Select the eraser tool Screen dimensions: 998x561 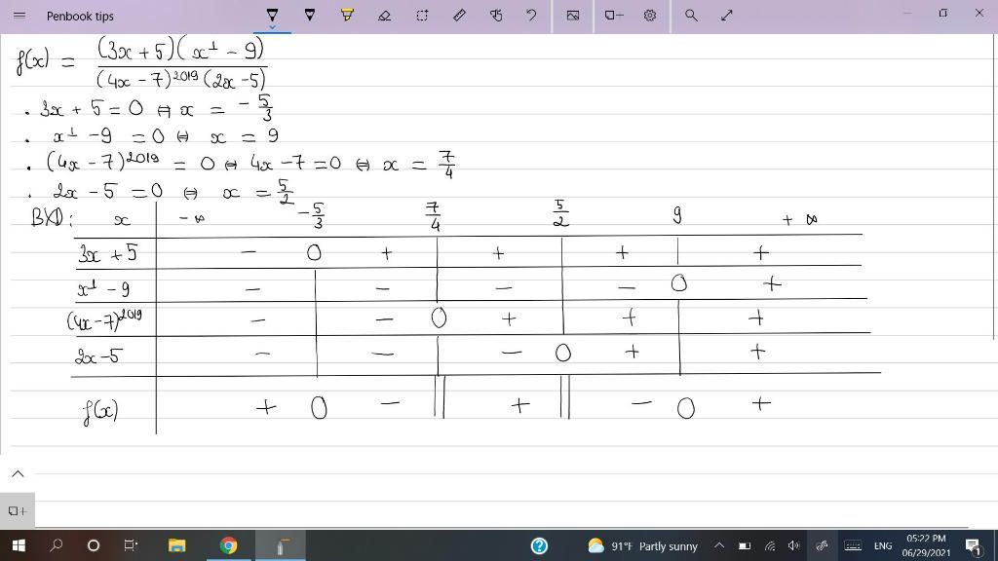384,16
